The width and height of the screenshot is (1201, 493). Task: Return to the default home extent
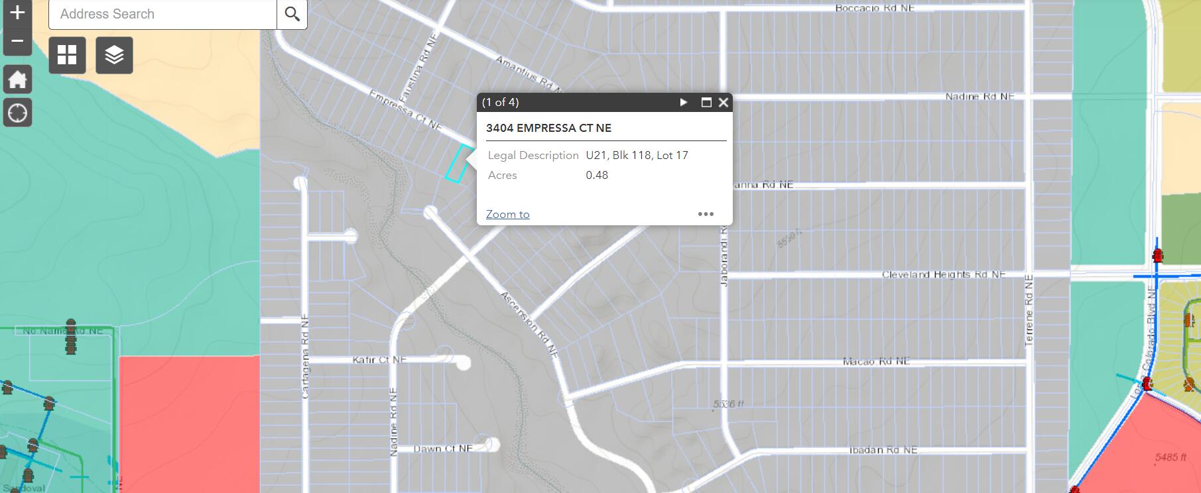(17, 80)
